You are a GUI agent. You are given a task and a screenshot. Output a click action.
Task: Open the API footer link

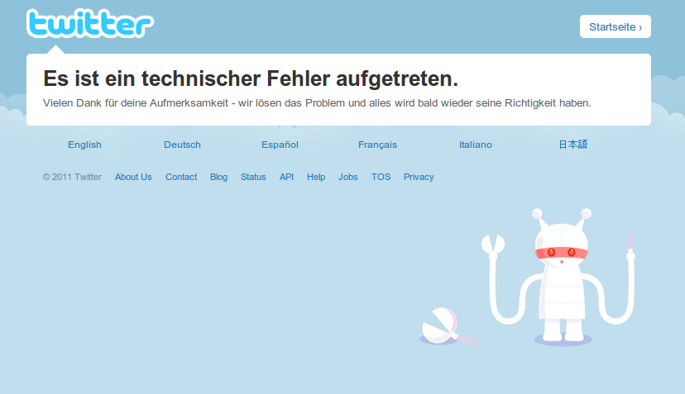click(x=286, y=177)
